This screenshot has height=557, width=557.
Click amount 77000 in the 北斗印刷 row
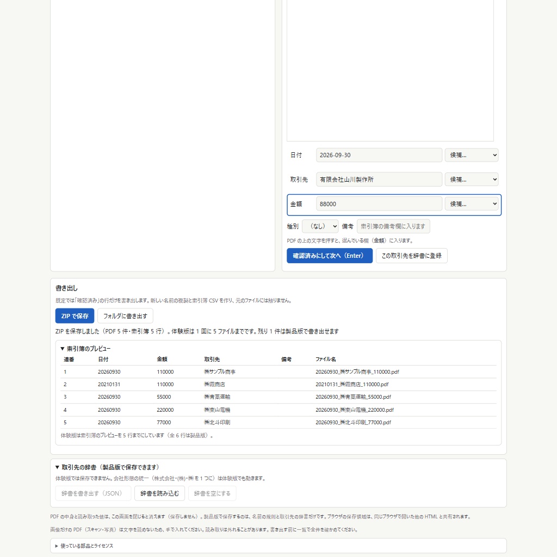[x=164, y=422]
